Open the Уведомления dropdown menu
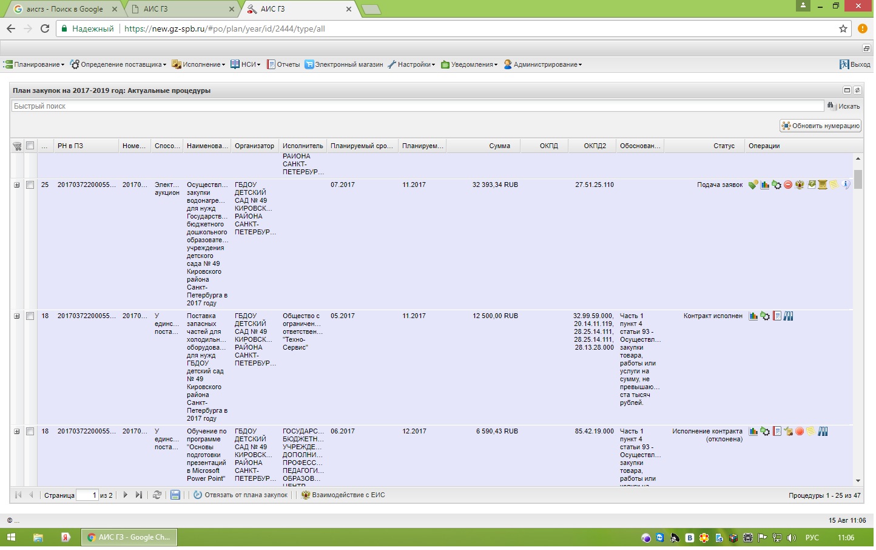 pos(470,64)
